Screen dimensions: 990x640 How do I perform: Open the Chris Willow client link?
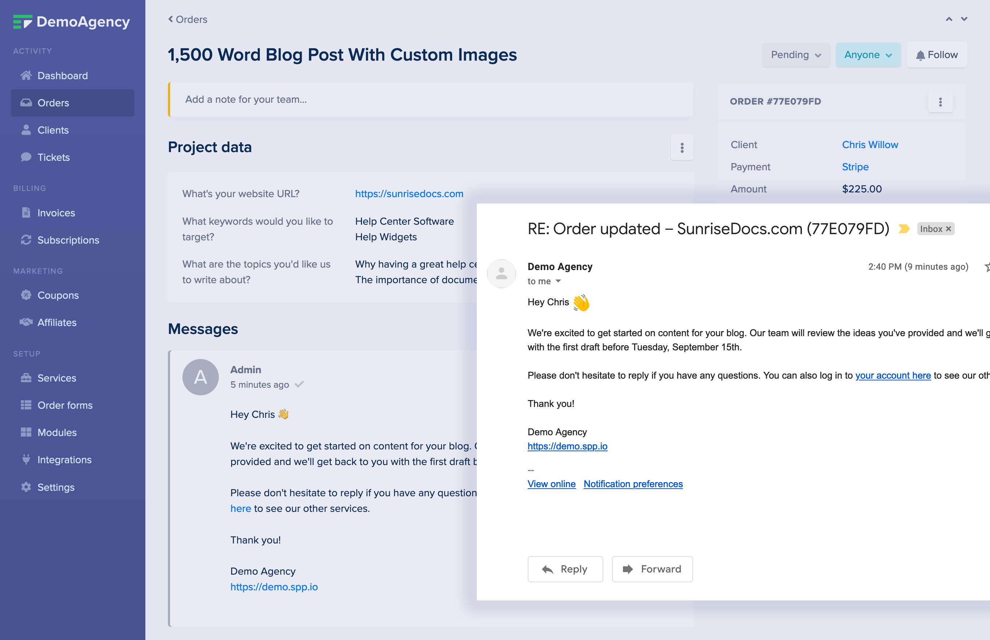click(870, 144)
